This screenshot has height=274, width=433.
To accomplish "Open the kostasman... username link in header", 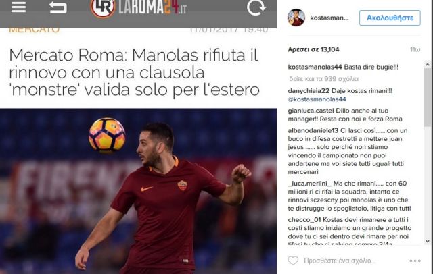I will pos(329,18).
